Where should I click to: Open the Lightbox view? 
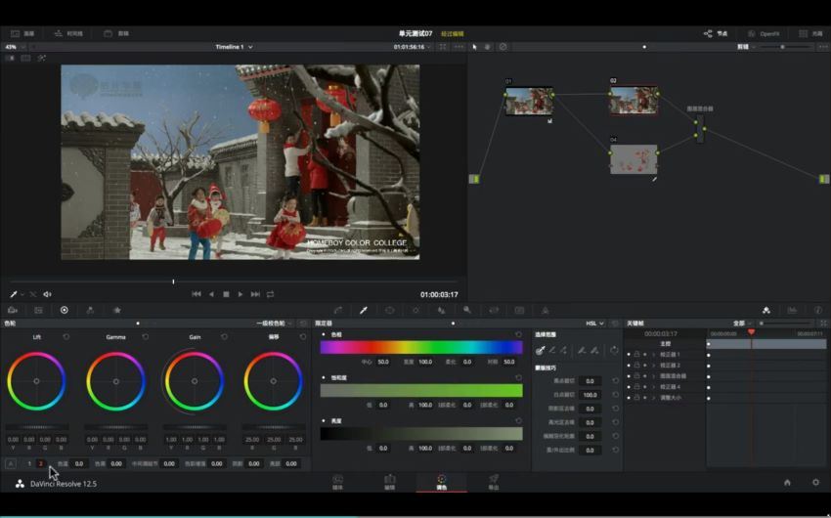[810, 33]
